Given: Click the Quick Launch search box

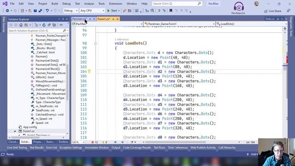Looking at the screenshot, I should [x=177, y=4].
